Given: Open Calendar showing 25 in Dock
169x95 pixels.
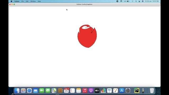Looking at the screenshot, I should [x=66, y=91].
